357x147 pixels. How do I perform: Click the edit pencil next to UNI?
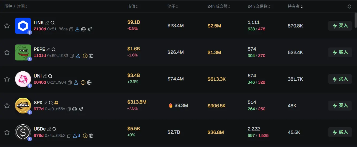tap(45, 76)
